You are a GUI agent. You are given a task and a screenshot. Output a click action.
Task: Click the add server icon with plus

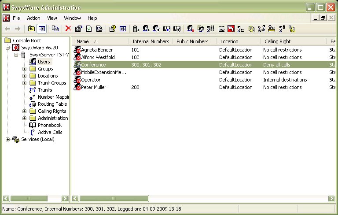136,29
